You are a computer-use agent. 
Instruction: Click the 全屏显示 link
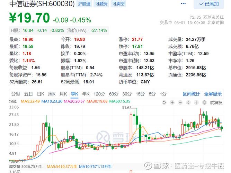(x=213, y=94)
